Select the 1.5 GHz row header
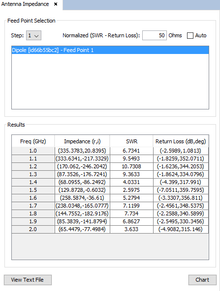The height and width of the screenshot is (291, 220). click(33, 190)
